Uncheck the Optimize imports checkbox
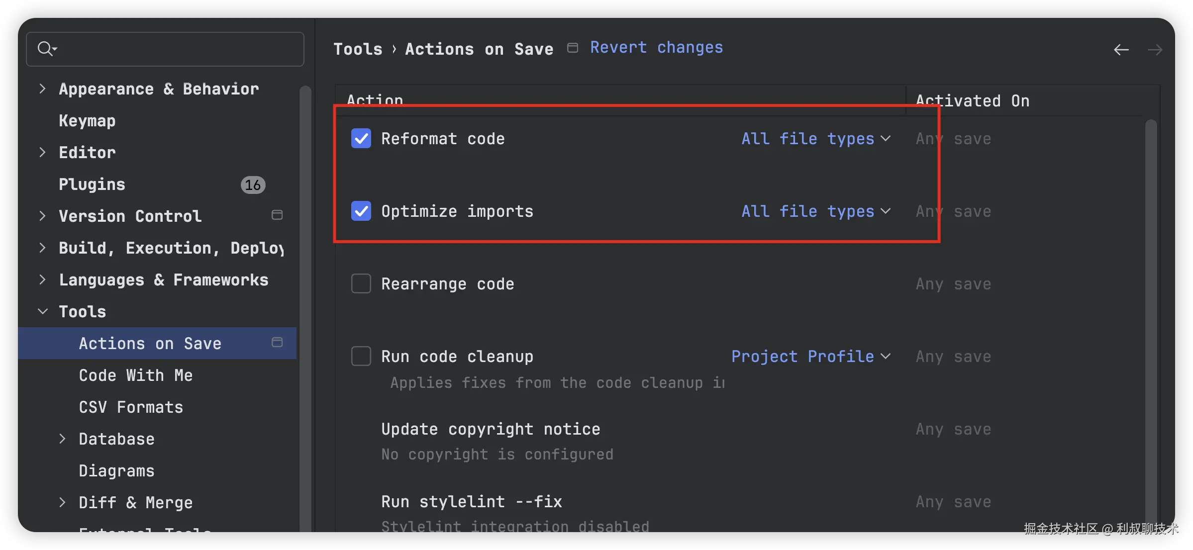Viewport: 1193px width, 550px height. [361, 211]
